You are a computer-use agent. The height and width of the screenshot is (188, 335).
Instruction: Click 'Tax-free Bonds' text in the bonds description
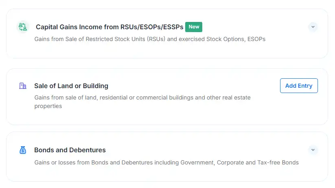pyautogui.click(x=278, y=162)
